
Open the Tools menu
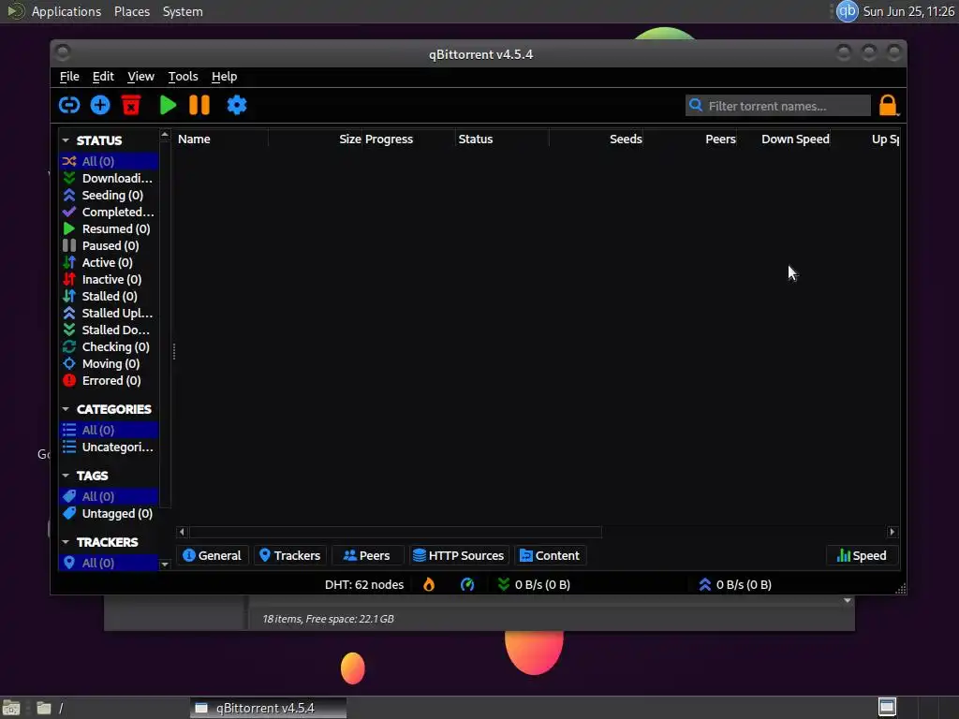click(183, 77)
